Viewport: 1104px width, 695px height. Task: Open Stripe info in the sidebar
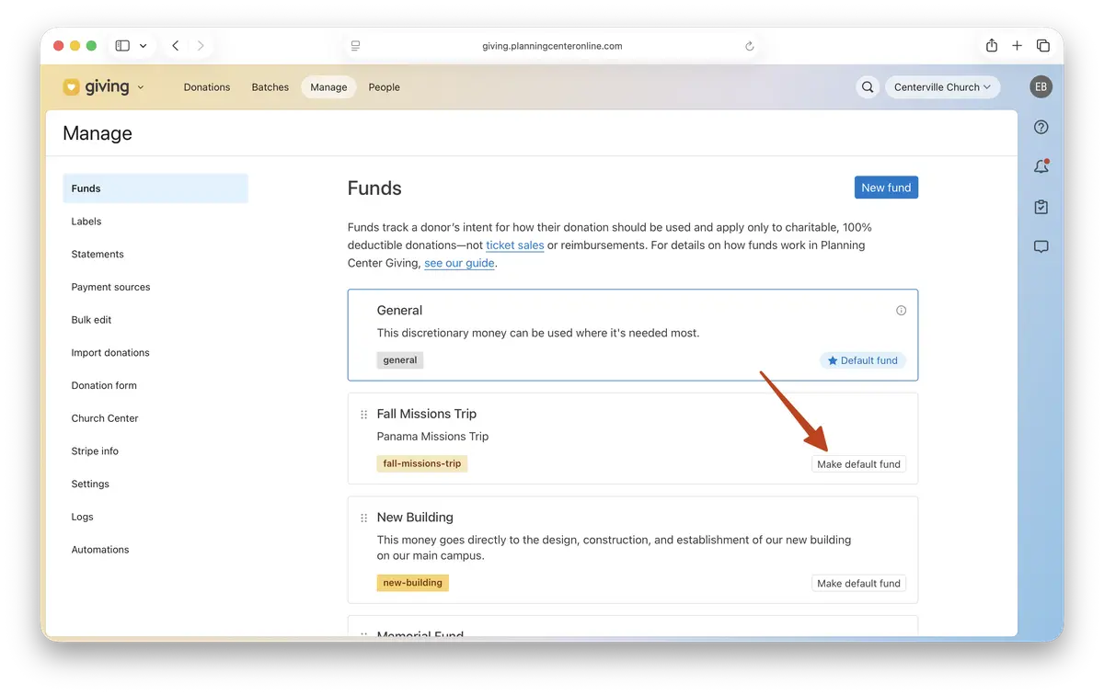(x=155, y=451)
